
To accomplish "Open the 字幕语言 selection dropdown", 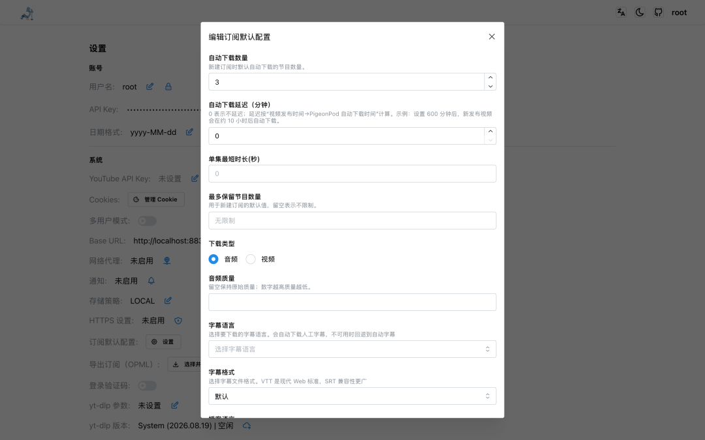I will 352,349.
